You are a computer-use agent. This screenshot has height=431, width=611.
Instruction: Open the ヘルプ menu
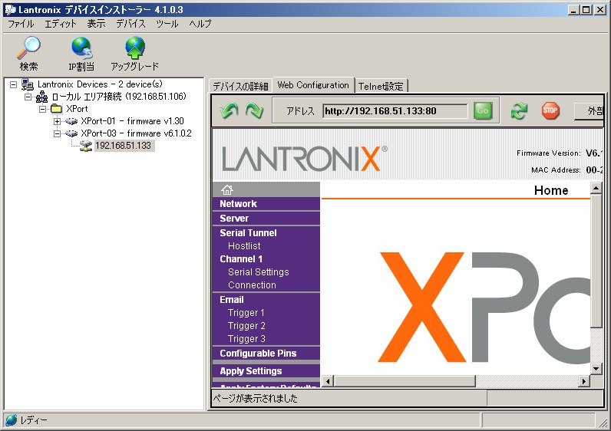(x=200, y=24)
